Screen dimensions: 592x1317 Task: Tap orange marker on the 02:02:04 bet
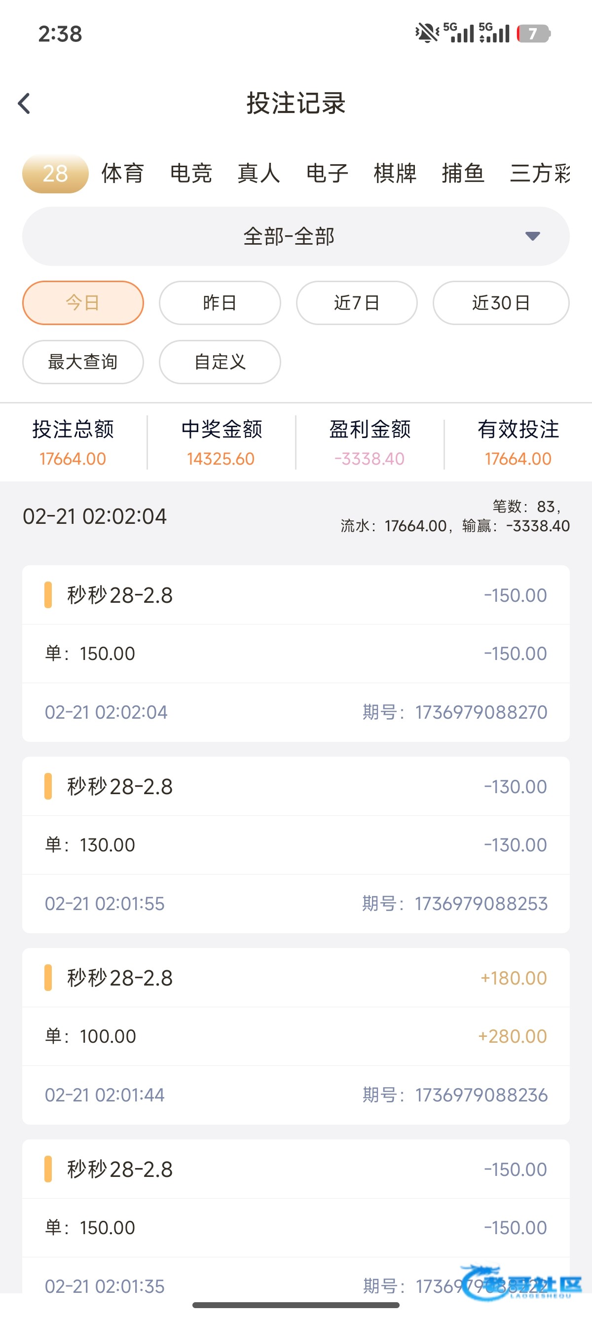[48, 594]
